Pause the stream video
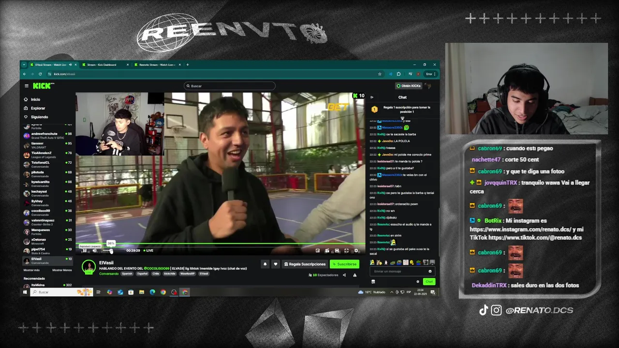This screenshot has width=619, height=348. click(x=84, y=250)
